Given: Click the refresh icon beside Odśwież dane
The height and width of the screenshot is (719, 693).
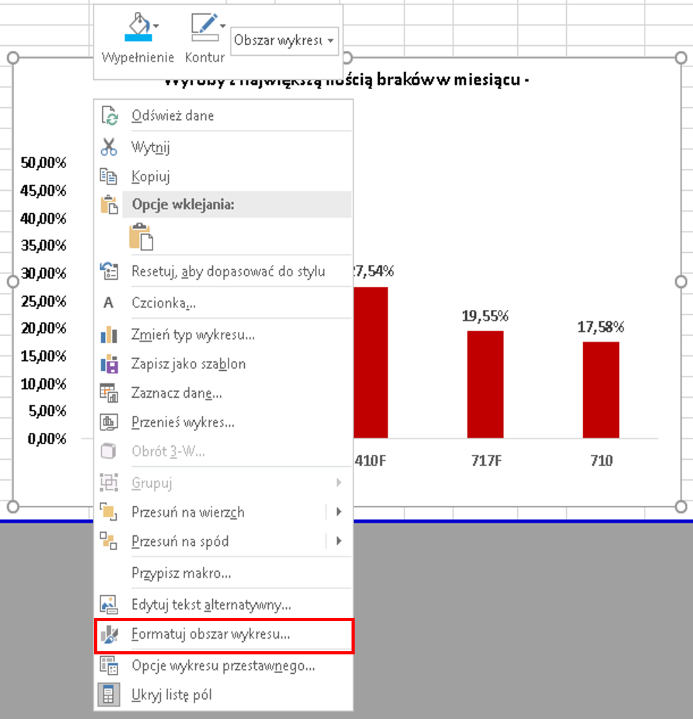Looking at the screenshot, I should [109, 116].
